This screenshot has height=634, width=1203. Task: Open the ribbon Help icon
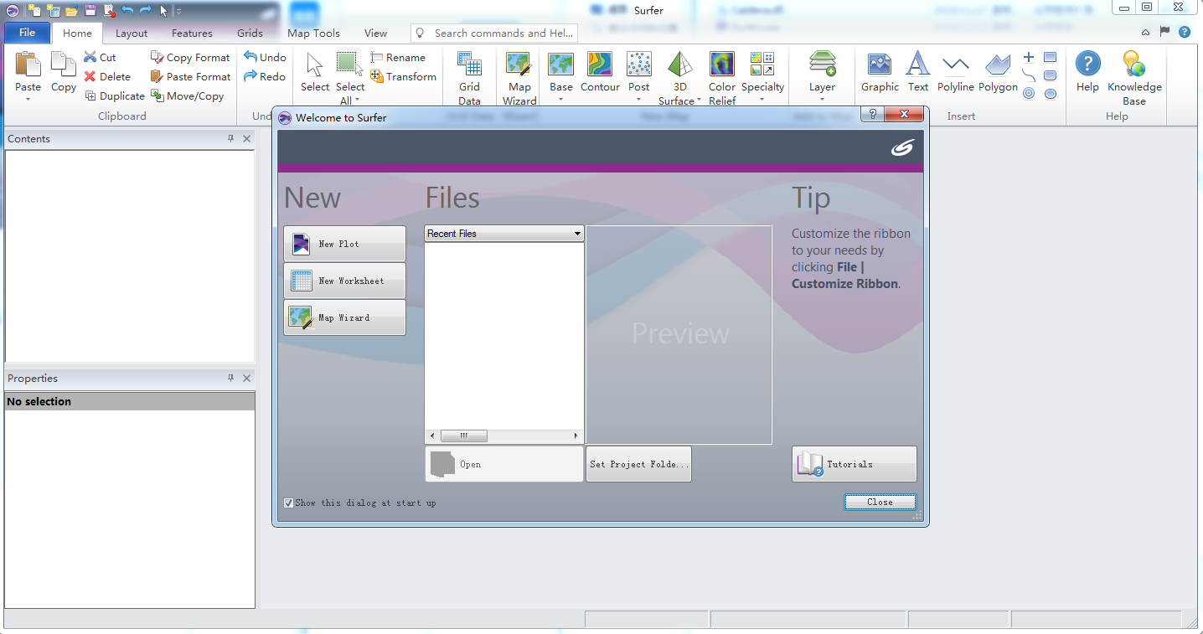(1087, 64)
